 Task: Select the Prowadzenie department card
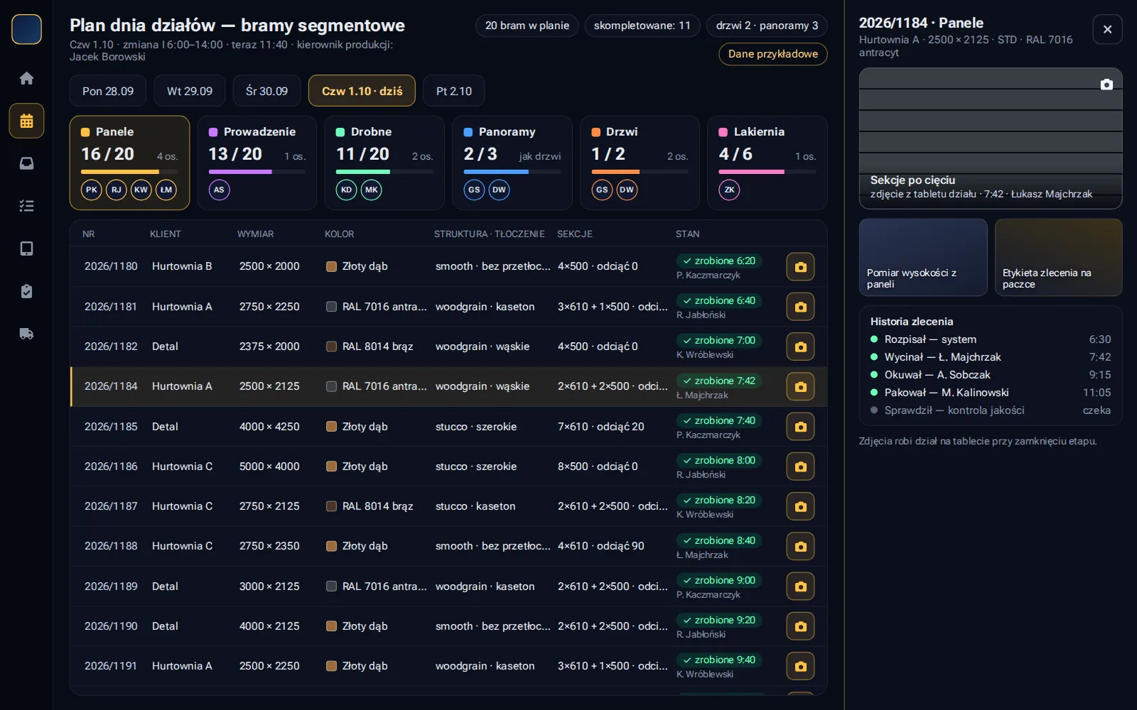257,163
